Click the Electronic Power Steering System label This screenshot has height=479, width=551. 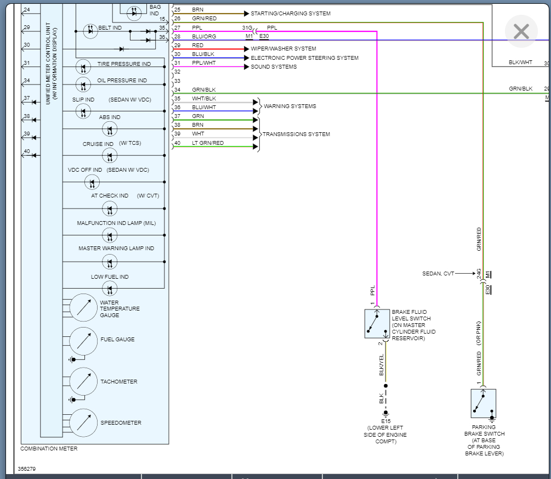coord(304,58)
